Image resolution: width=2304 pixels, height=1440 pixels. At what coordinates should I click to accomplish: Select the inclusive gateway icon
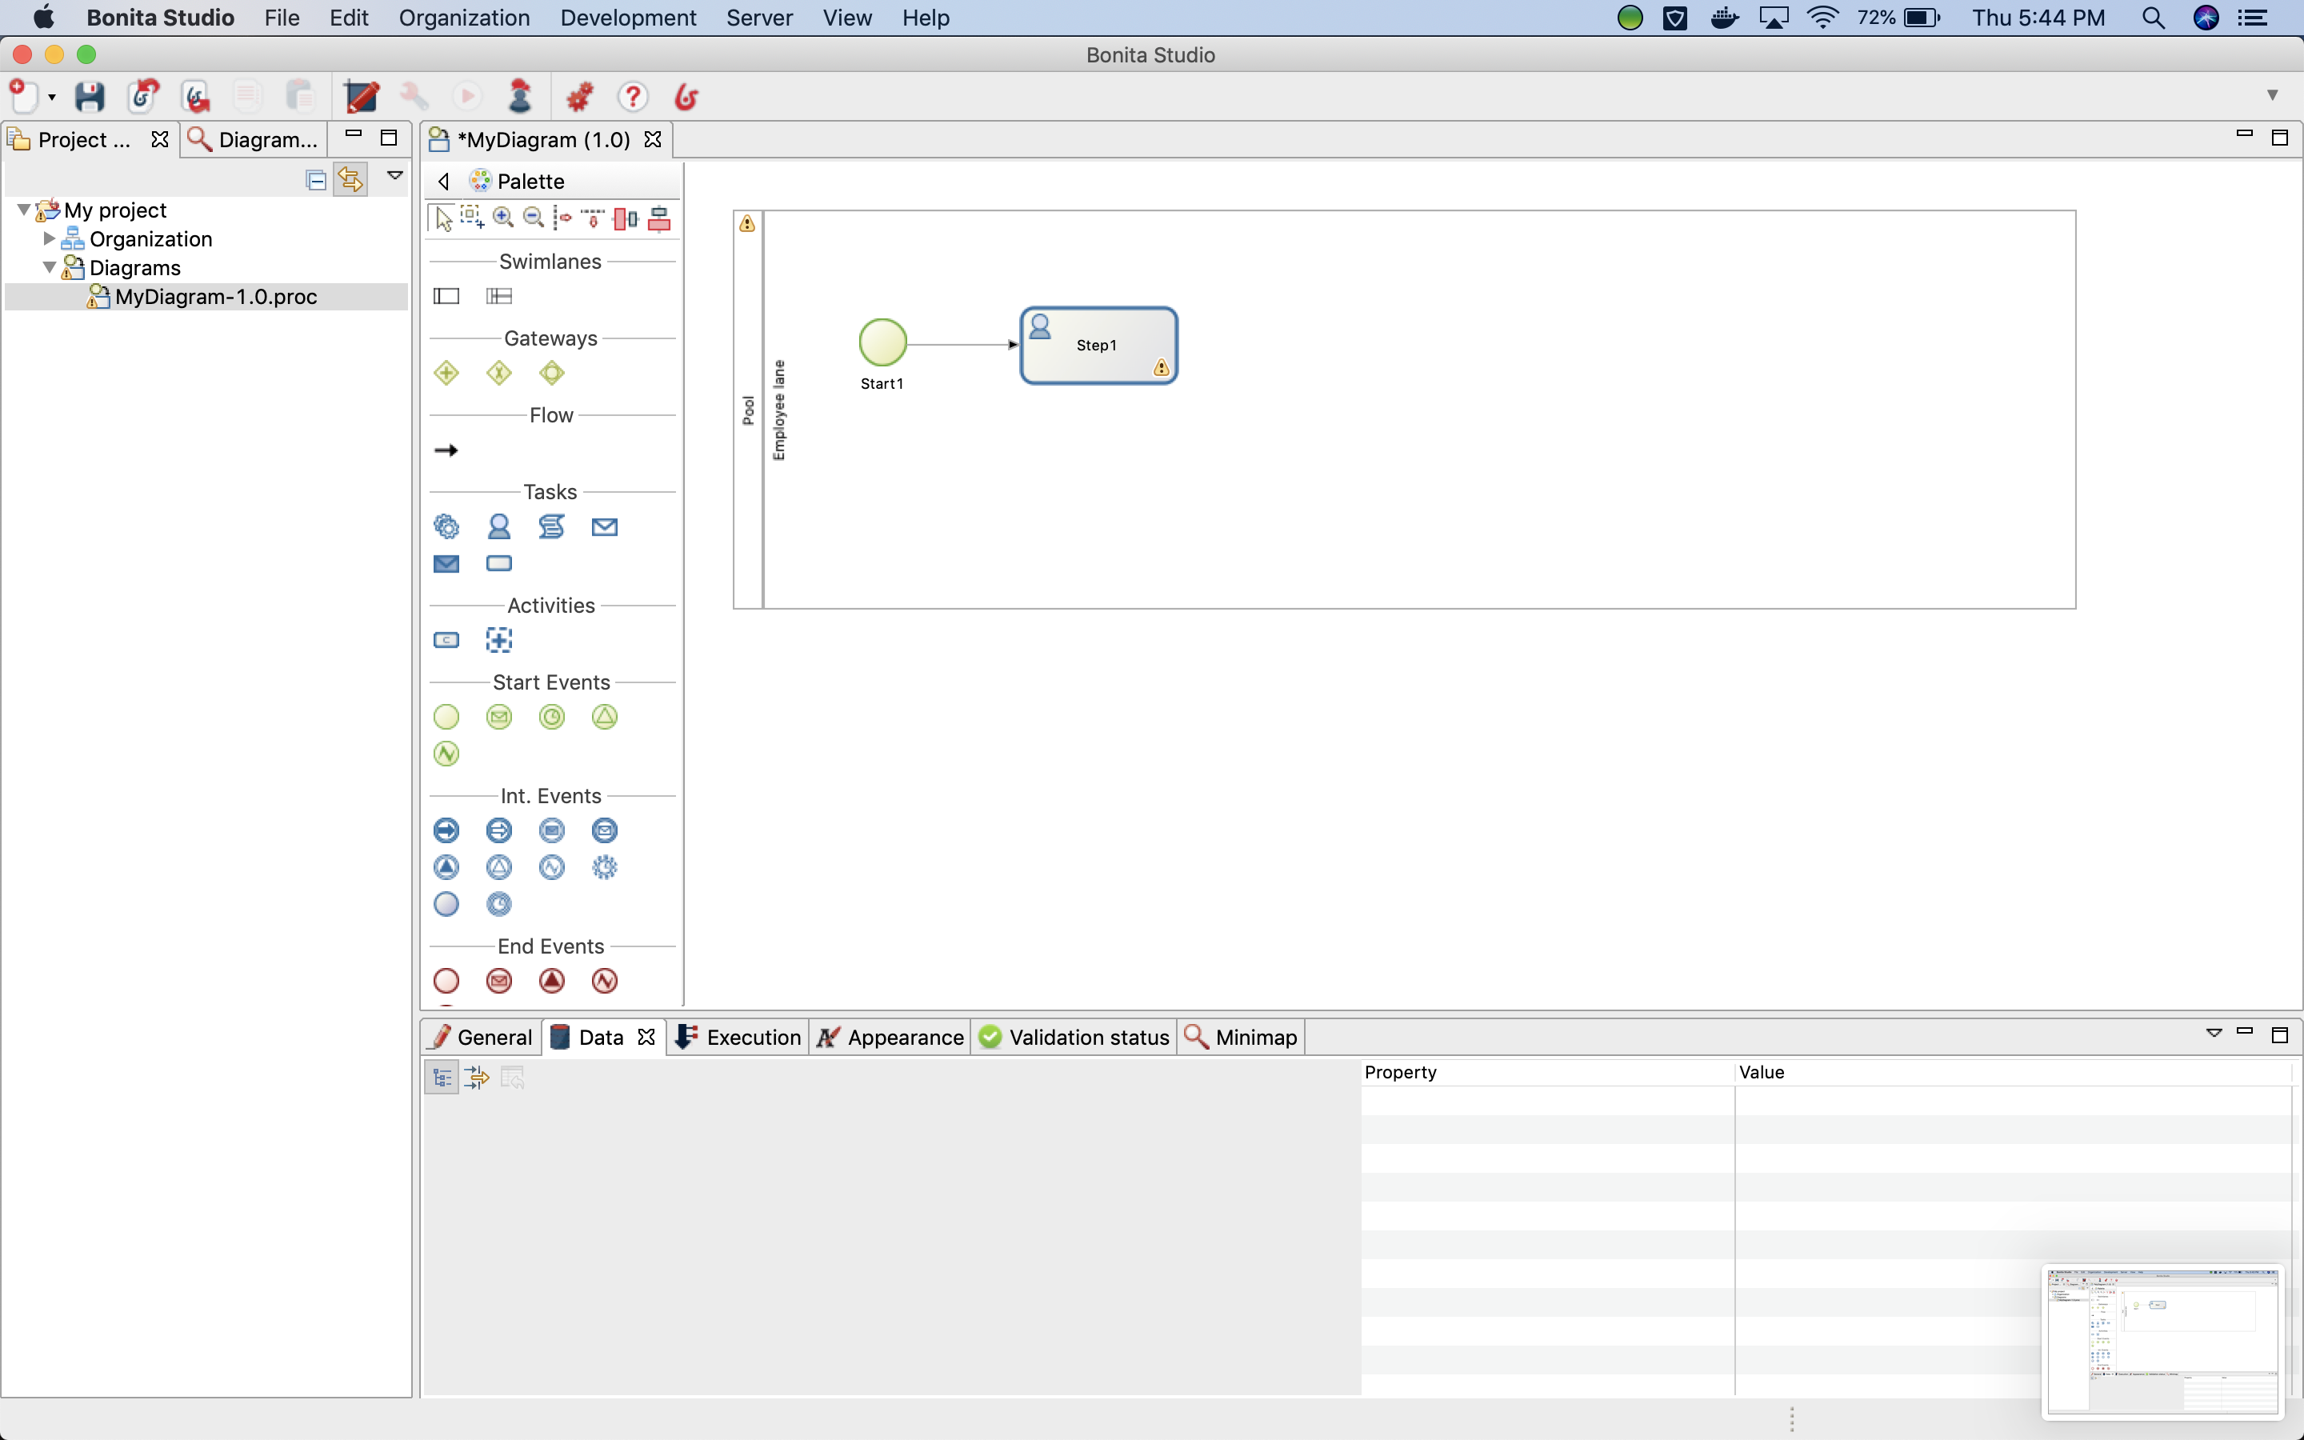(552, 372)
